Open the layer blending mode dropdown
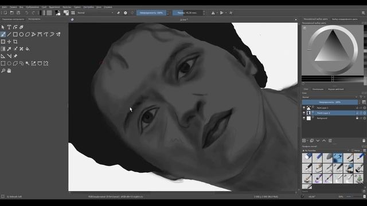Viewport: 367px width, 206px height. (330, 97)
